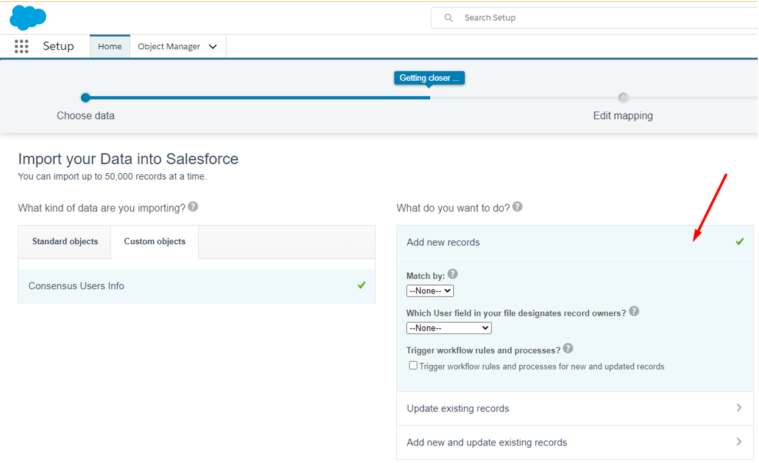The width and height of the screenshot is (759, 463).
Task: Expand Update existing records chevron
Action: [x=739, y=408]
